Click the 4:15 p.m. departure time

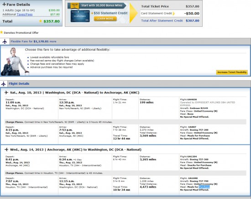tap(12, 130)
